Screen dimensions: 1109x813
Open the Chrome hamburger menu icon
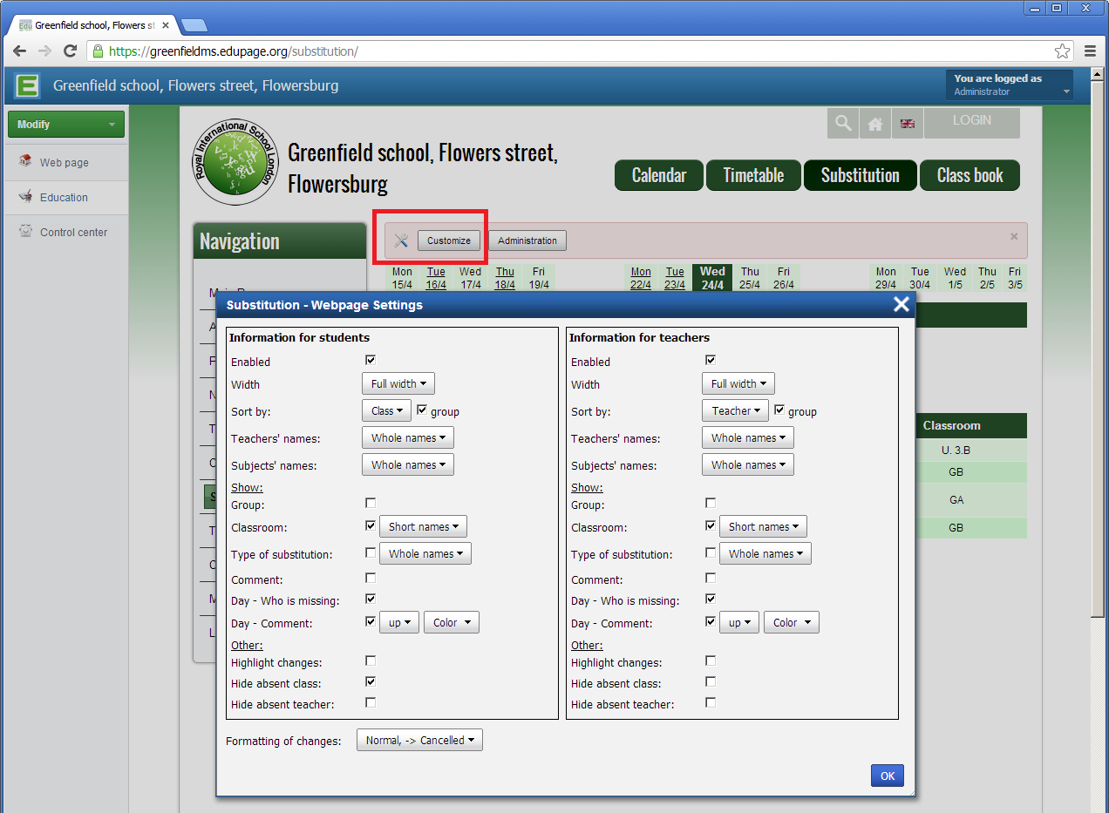(x=1090, y=51)
